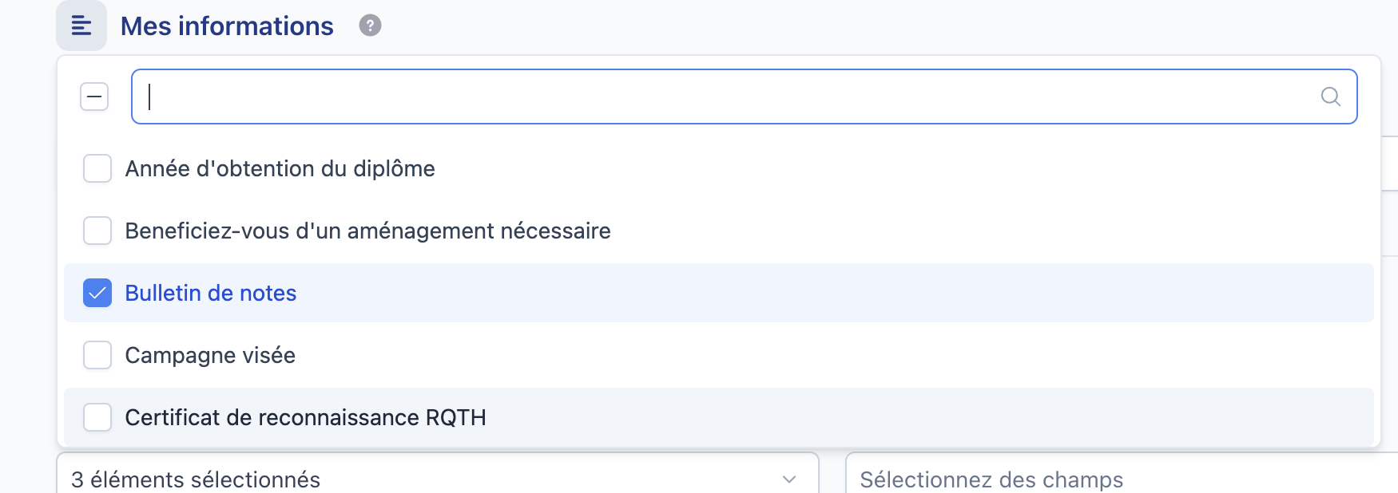The width and height of the screenshot is (1398, 493).
Task: Tick Beneficiez-vous d'un aménagement nécessaire checkbox
Action: [97, 231]
